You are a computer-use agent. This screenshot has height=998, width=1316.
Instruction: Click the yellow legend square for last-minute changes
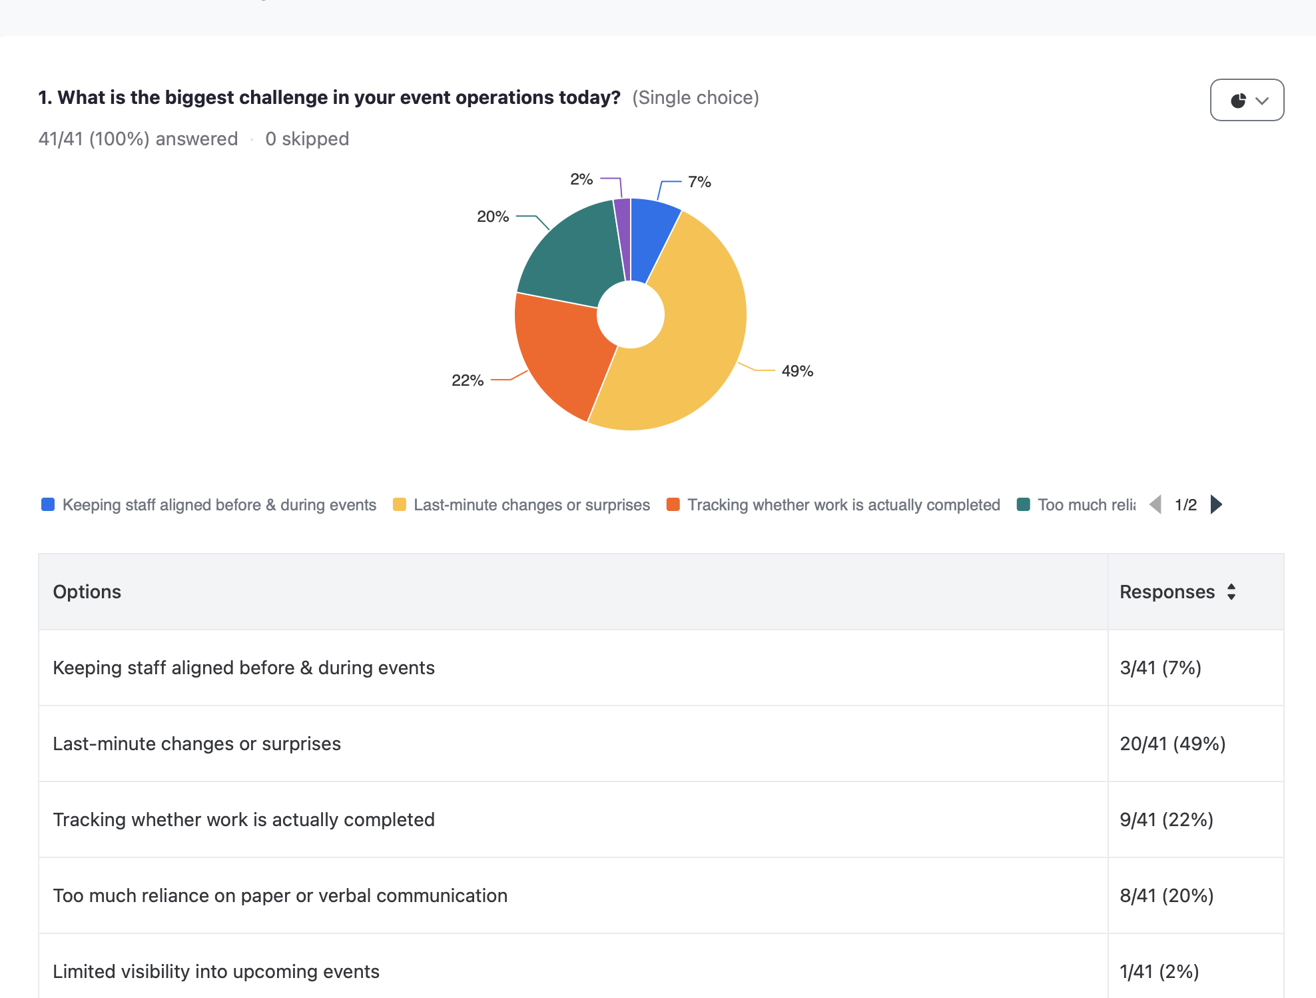(x=399, y=504)
